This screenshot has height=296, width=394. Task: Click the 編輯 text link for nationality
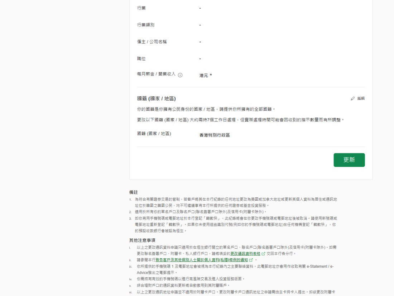(x=361, y=99)
